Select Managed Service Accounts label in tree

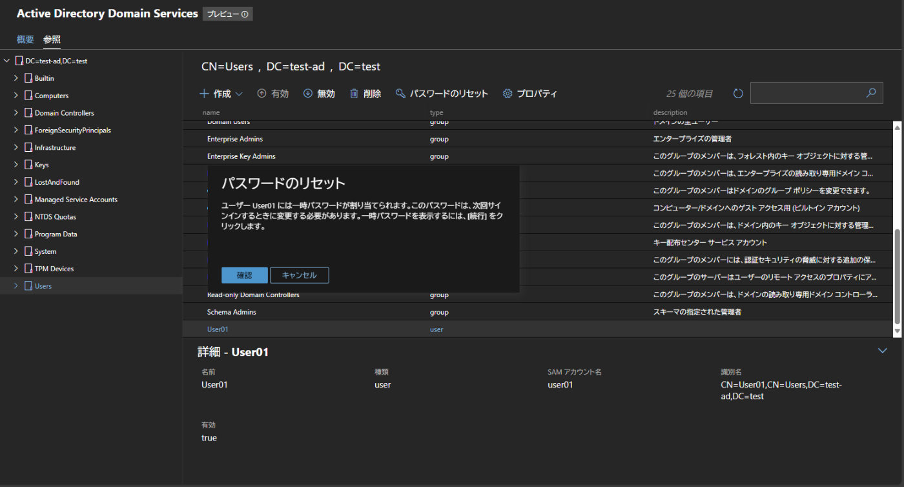click(x=76, y=200)
